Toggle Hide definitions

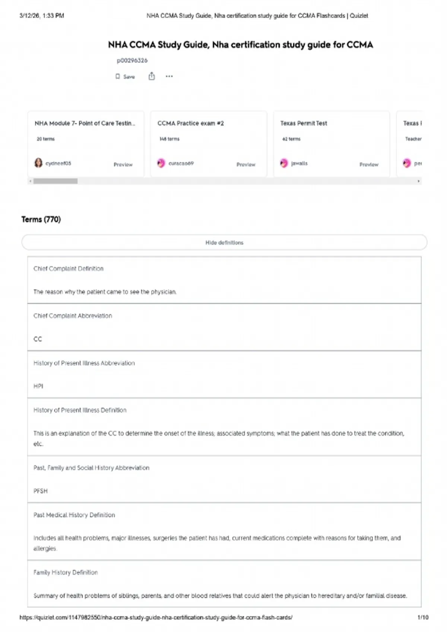click(x=224, y=242)
